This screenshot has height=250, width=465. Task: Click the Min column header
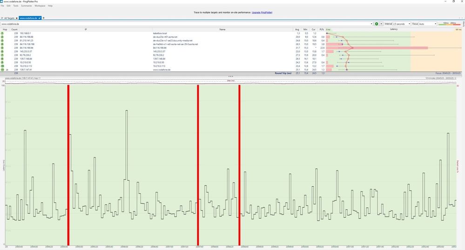point(305,29)
